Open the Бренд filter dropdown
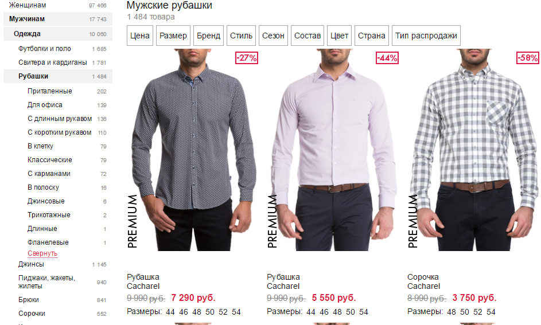This screenshot has width=541, height=325. pos(208,36)
